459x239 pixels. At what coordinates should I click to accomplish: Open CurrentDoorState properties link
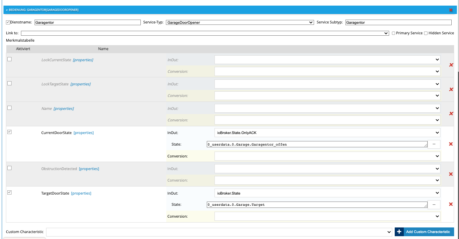click(x=83, y=133)
